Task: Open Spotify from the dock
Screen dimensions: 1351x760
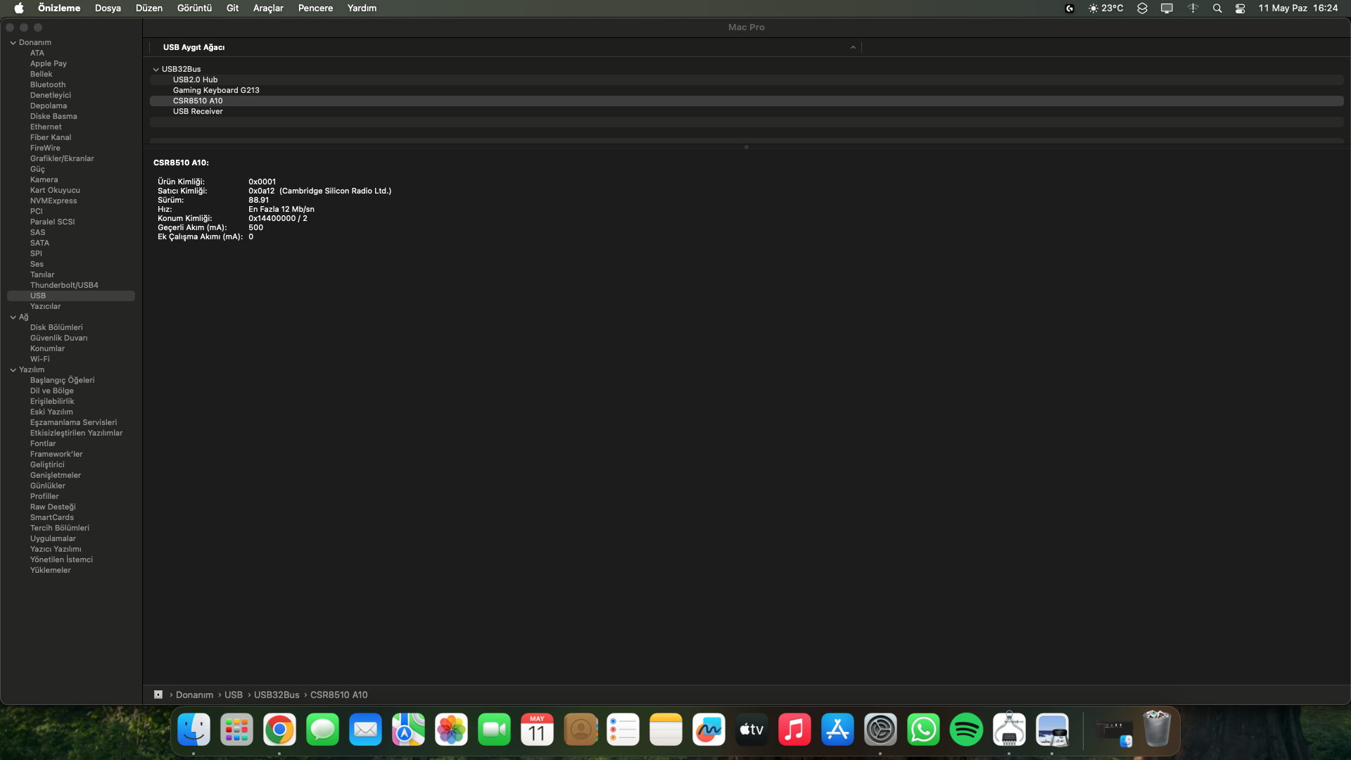Action: pos(965,730)
